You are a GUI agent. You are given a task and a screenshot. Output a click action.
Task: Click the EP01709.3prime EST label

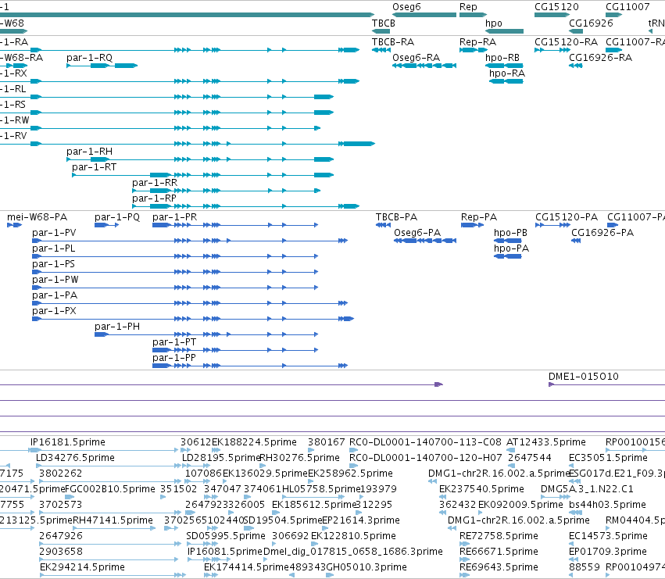pyautogui.click(x=608, y=552)
